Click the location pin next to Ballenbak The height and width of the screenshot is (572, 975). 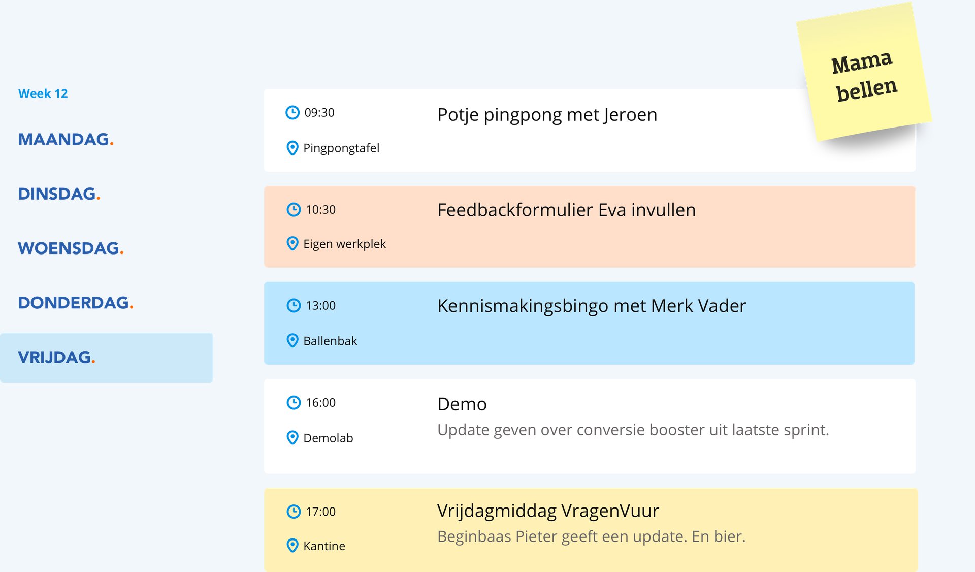pyautogui.click(x=292, y=340)
